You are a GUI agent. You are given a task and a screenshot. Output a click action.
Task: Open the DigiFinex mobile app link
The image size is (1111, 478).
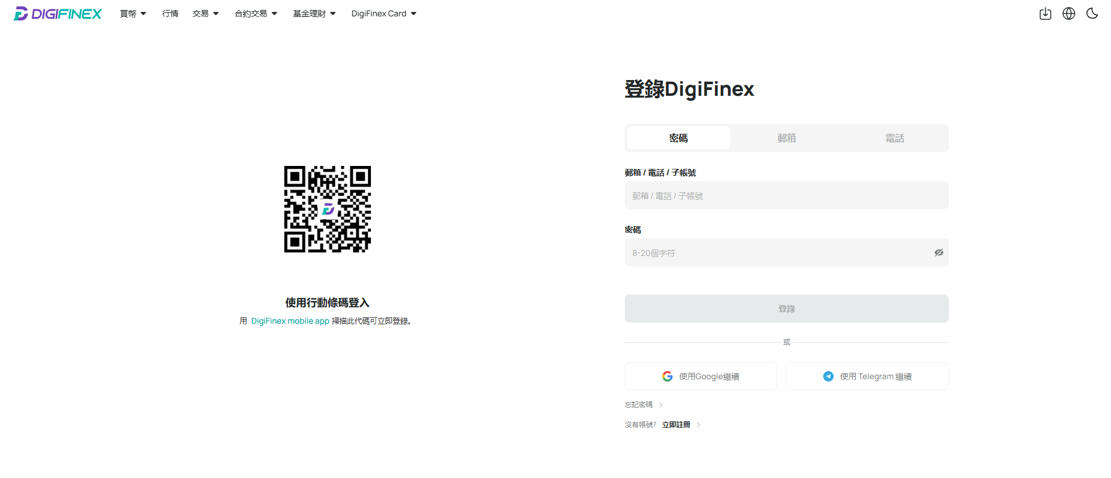(x=290, y=321)
